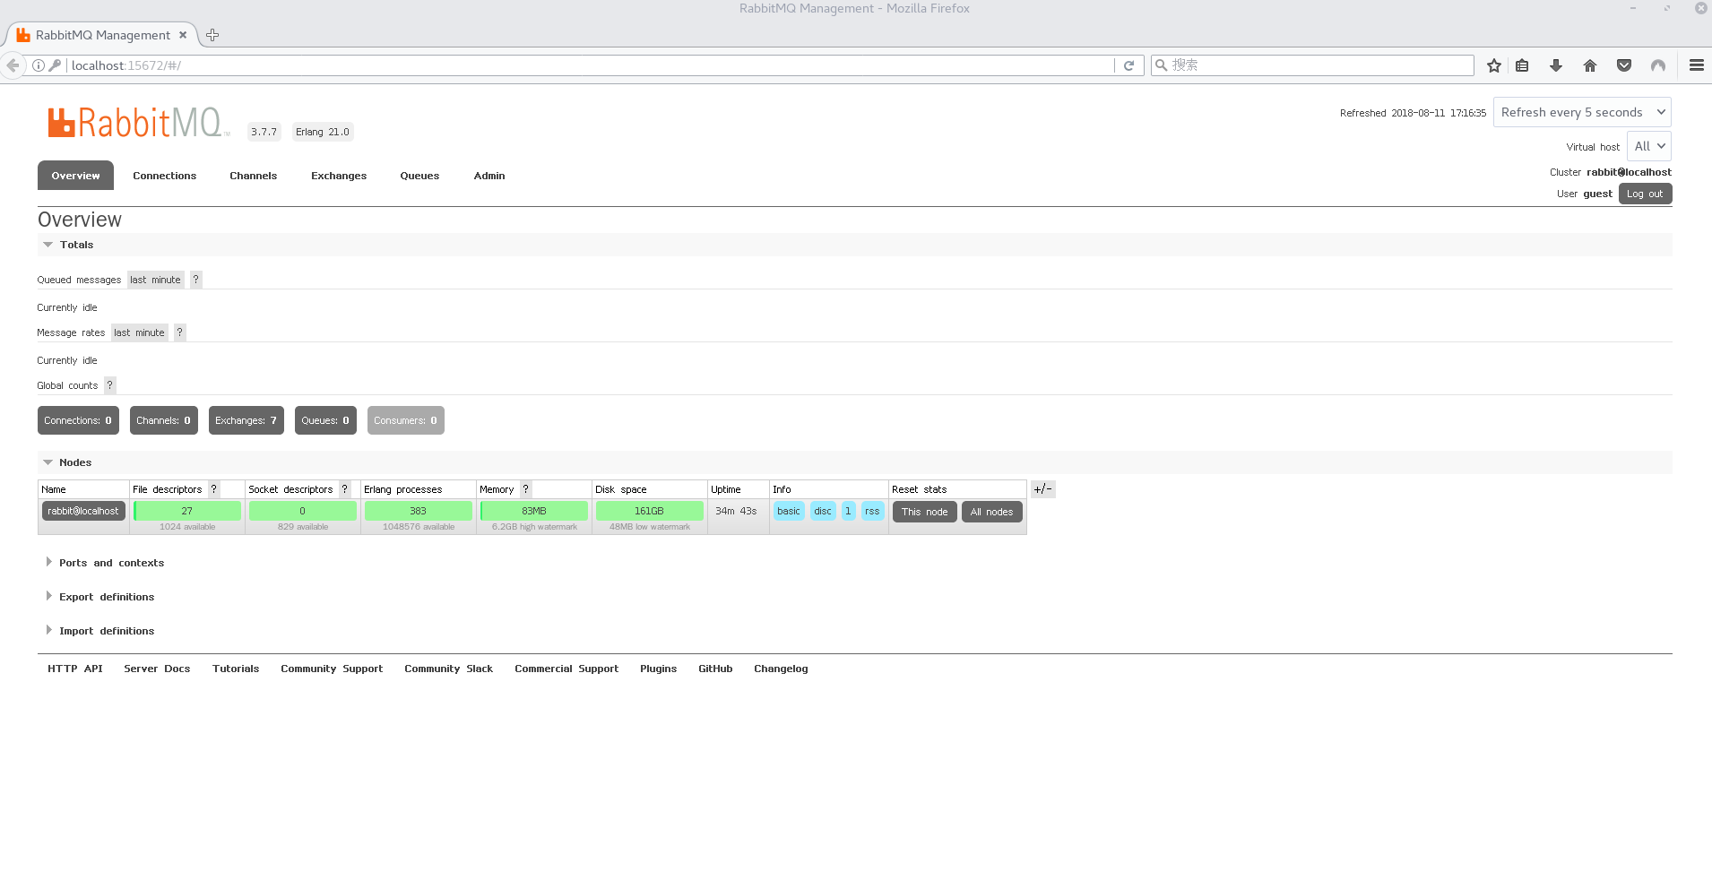Viewport: 1712px width, 889px height.
Task: Click the browser search input field
Action: (1313, 65)
